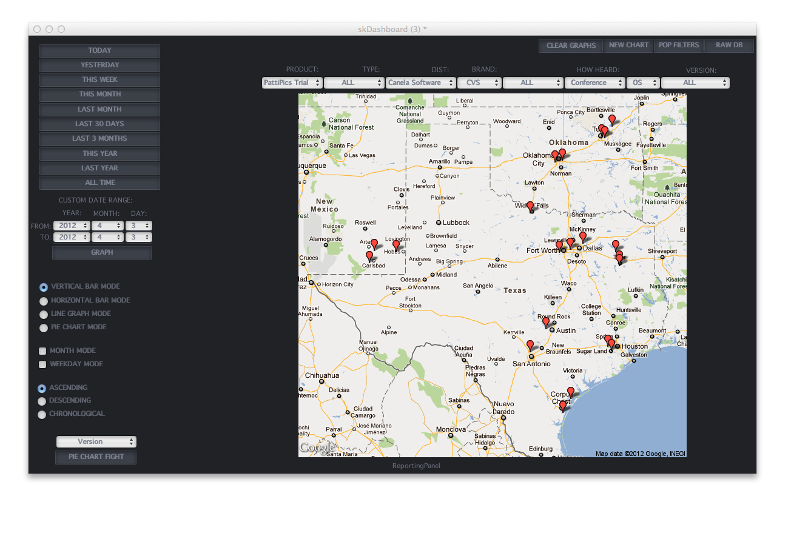
Task: Expand the top Version filter set to ALL
Action: click(695, 82)
